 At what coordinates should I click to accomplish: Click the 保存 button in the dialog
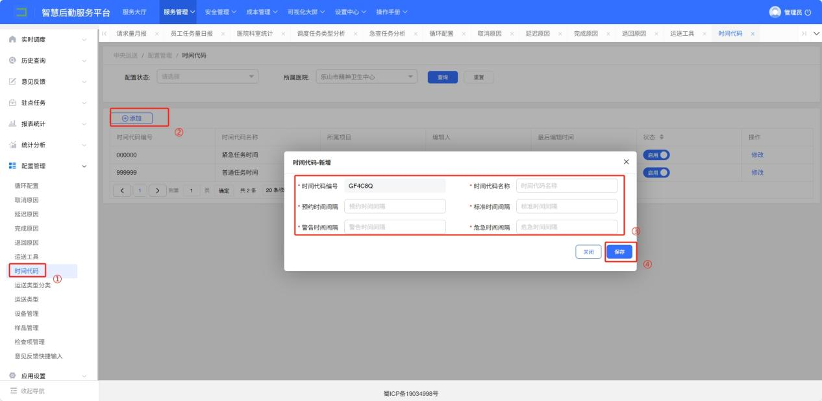click(x=619, y=253)
